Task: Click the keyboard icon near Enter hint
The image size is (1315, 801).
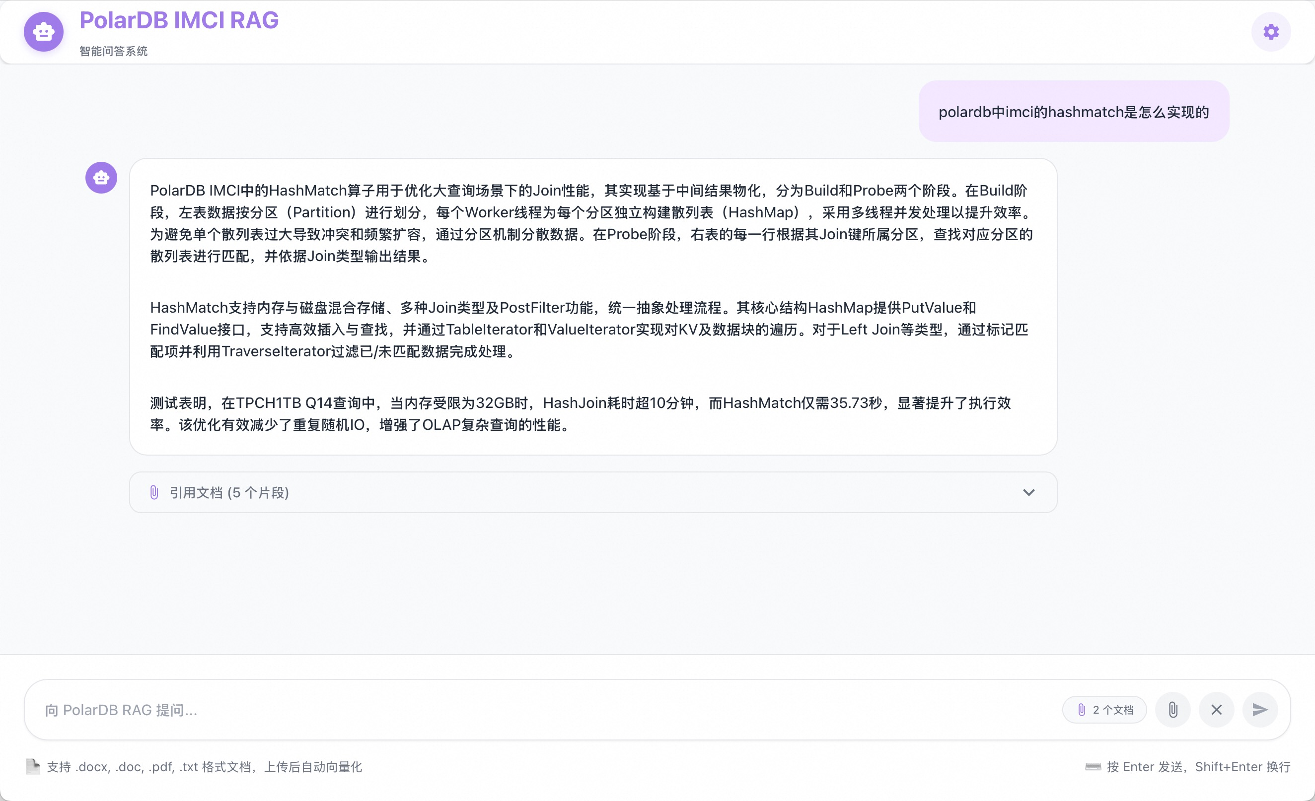Action: (x=1093, y=766)
